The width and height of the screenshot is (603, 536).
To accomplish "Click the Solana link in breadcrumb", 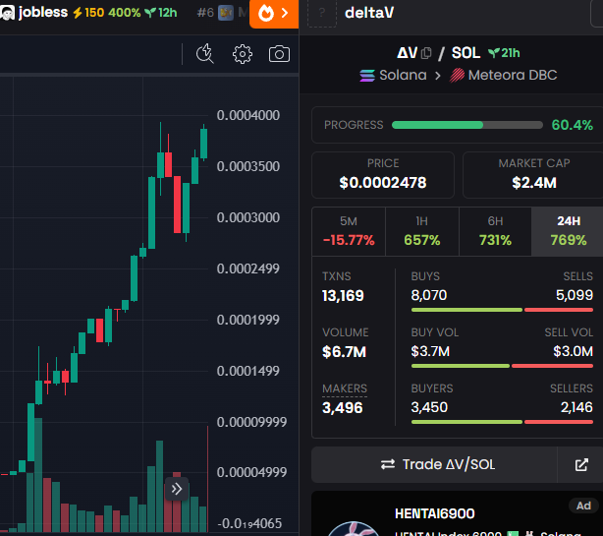I will point(403,75).
